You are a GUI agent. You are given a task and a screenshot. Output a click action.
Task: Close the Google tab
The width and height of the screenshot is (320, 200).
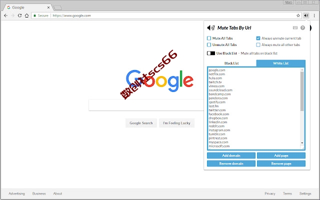coord(48,7)
